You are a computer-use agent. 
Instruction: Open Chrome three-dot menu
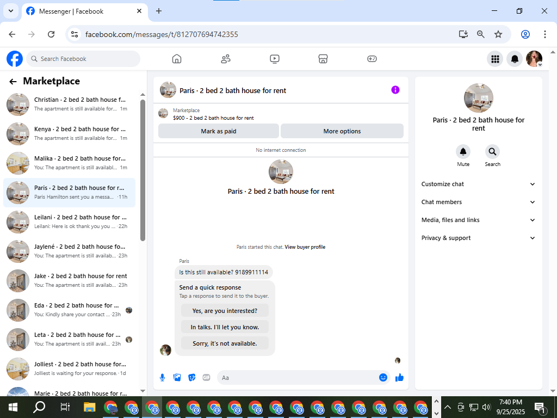pyautogui.click(x=544, y=34)
